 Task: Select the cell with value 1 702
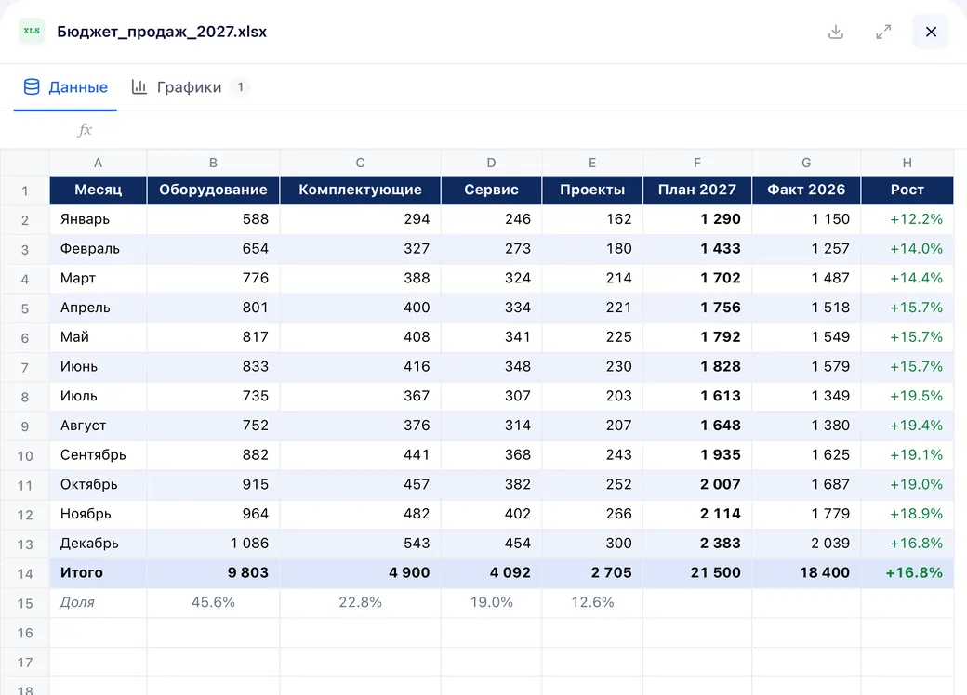697,279
